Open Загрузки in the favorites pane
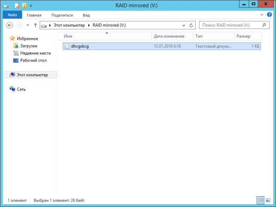276x207 pixels. pos(28,46)
